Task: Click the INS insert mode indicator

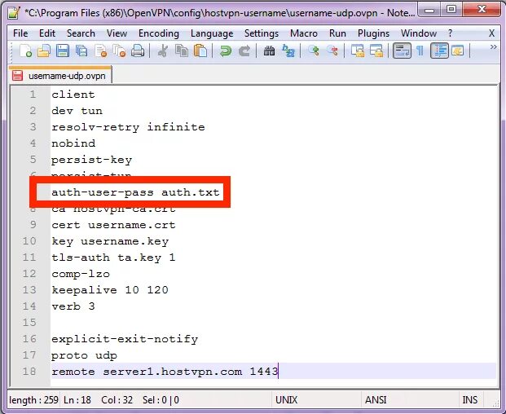Action: [470, 400]
